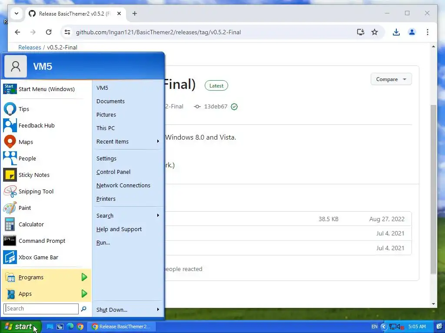The height and width of the screenshot is (333, 445).
Task: Click the Release BasicThemer2 browser tab
Action: 75,13
